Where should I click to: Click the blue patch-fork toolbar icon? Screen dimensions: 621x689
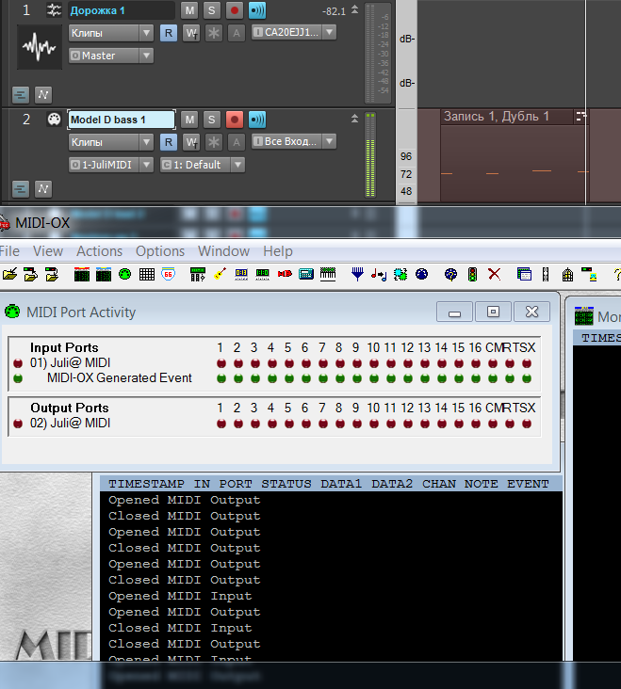[x=357, y=274]
